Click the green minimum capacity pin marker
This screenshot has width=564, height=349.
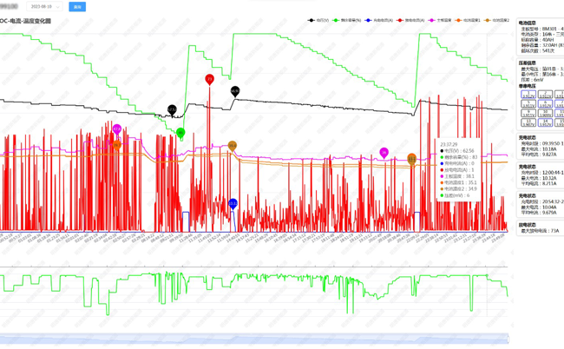(180, 133)
